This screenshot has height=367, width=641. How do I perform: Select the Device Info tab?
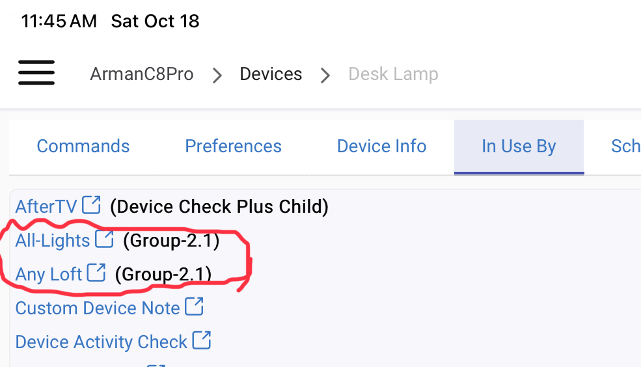[x=381, y=146]
